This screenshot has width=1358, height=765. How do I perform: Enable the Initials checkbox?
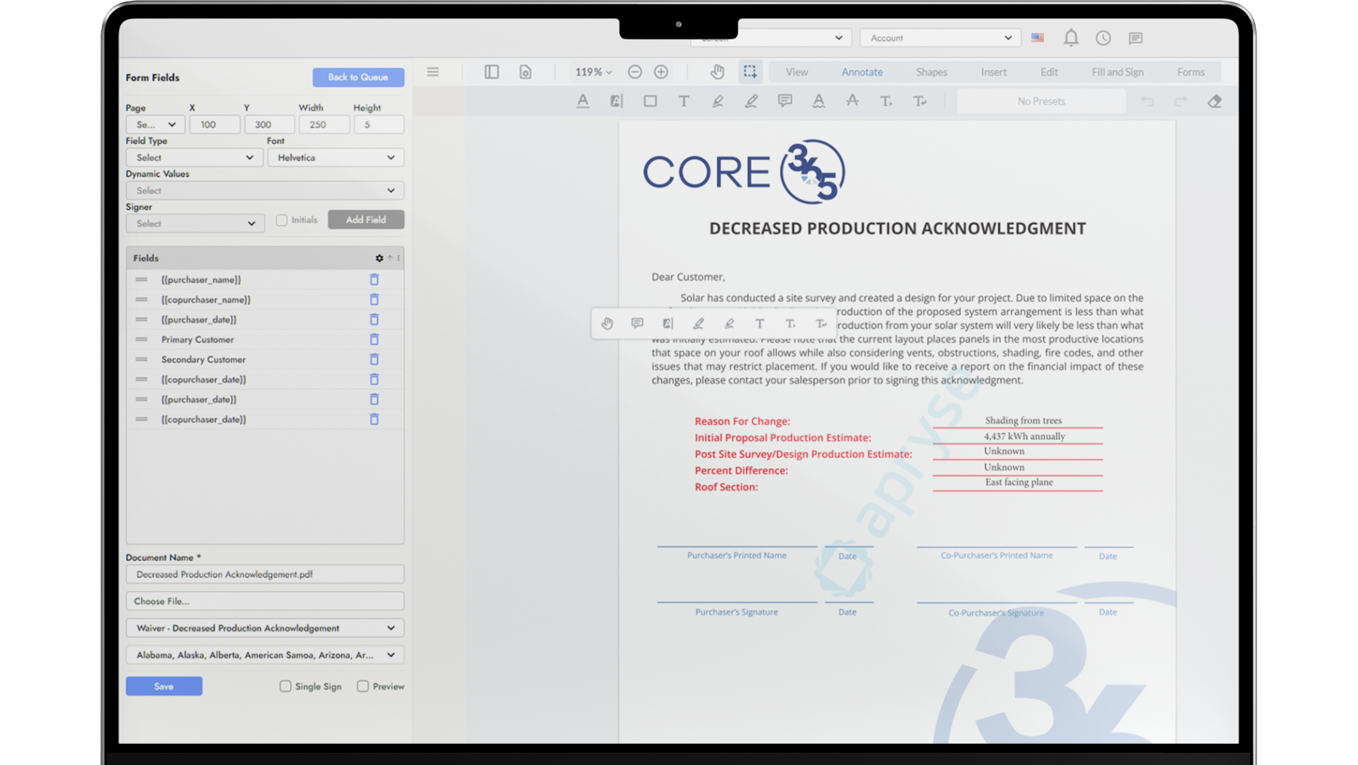click(282, 220)
